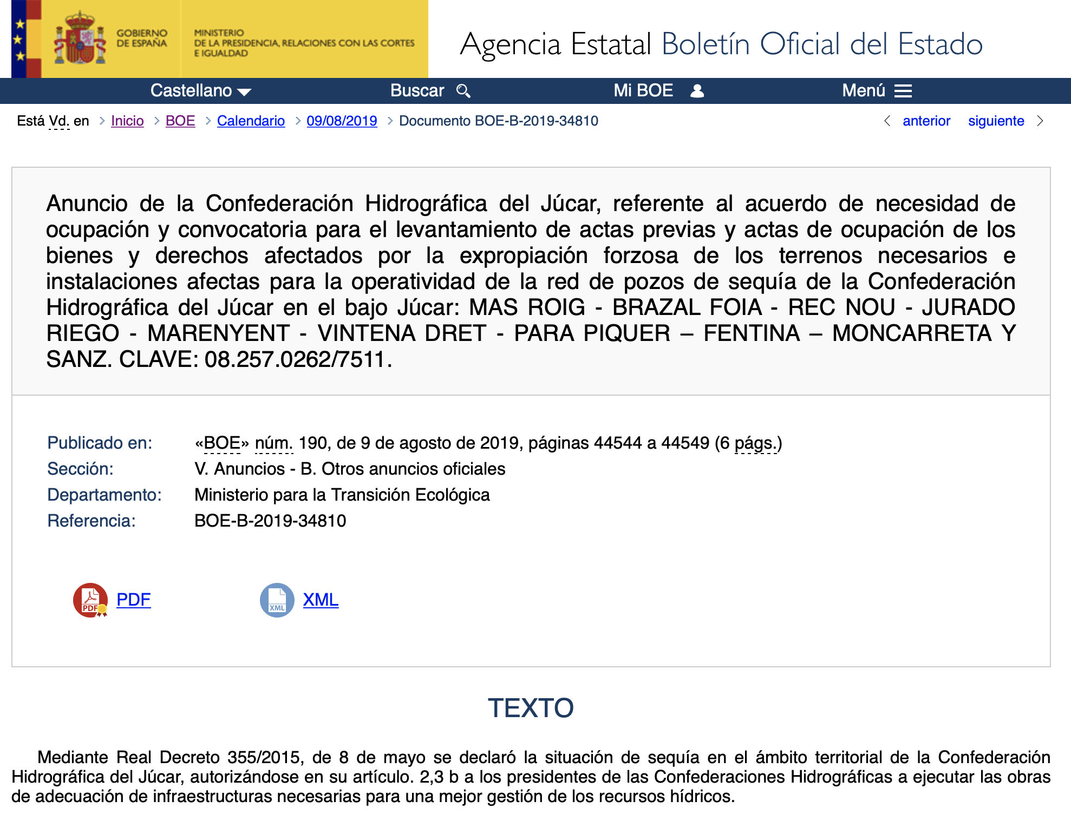Click the Vd. abbreviation in breadcrumb

click(59, 121)
